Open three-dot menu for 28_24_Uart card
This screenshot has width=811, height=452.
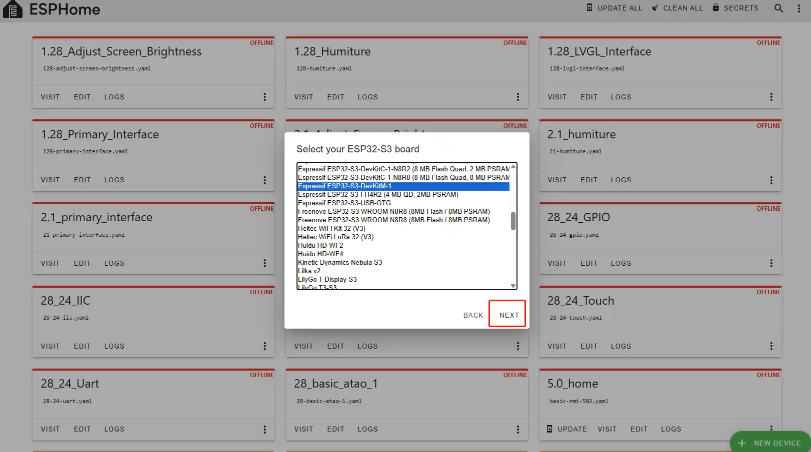click(x=264, y=429)
